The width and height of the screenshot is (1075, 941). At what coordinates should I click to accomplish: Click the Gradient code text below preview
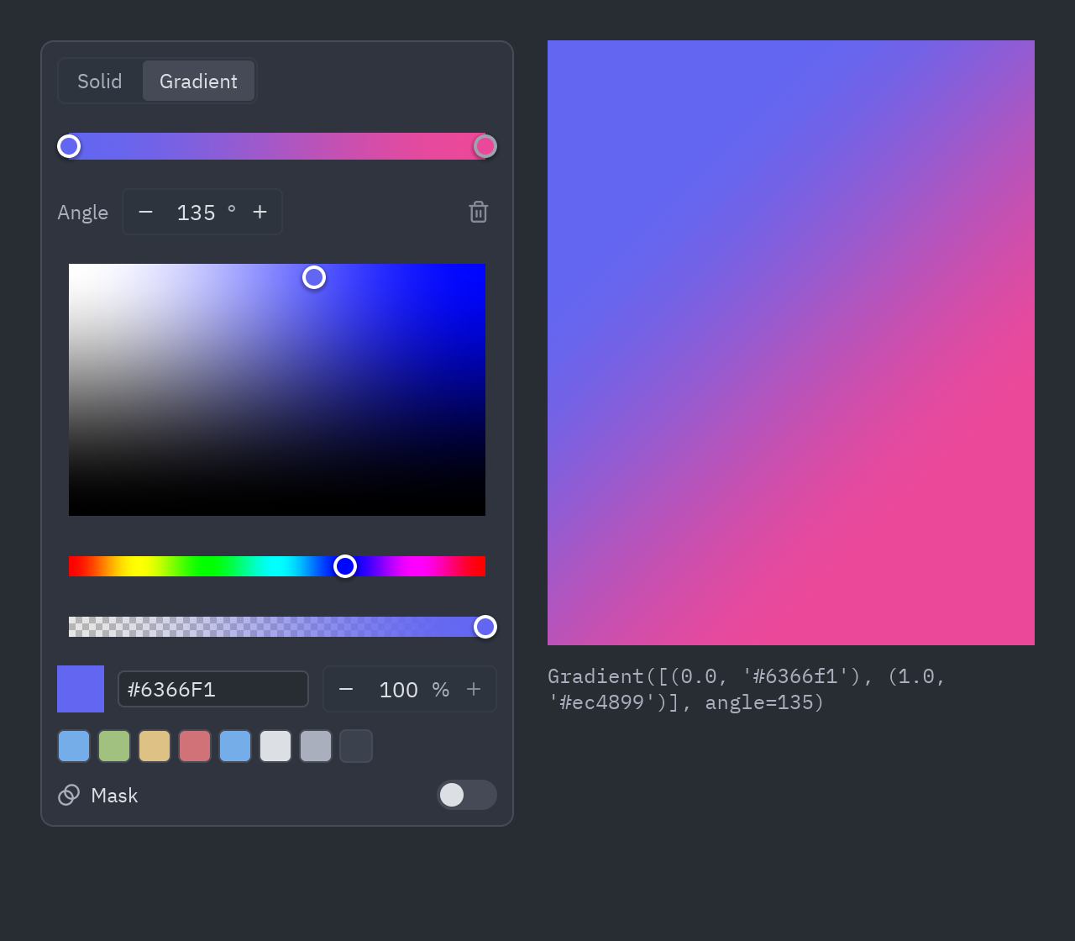pyautogui.click(x=747, y=689)
